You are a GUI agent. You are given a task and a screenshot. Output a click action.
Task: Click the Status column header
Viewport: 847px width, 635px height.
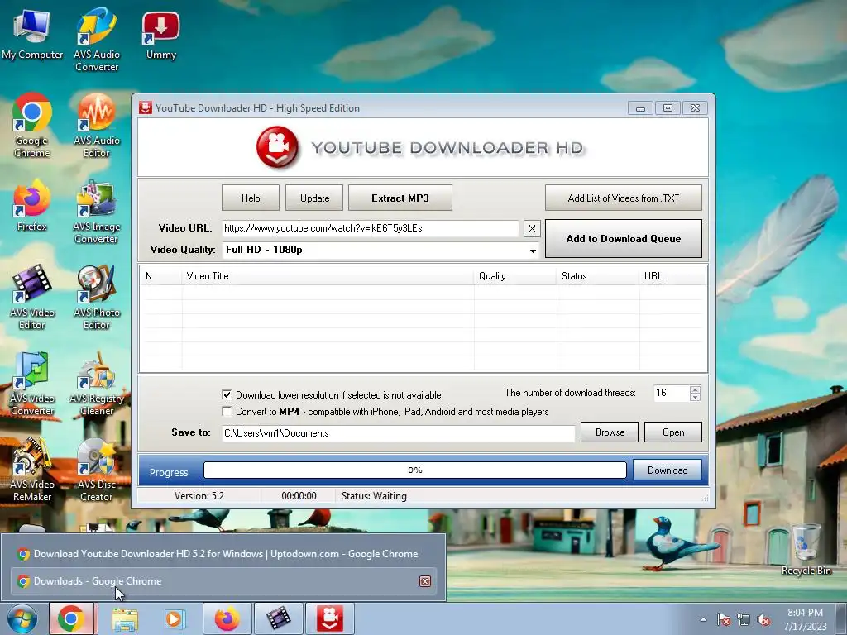[x=598, y=276]
